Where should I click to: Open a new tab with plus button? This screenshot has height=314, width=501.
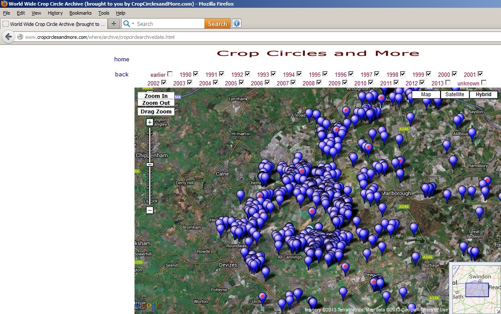pyautogui.click(x=113, y=24)
